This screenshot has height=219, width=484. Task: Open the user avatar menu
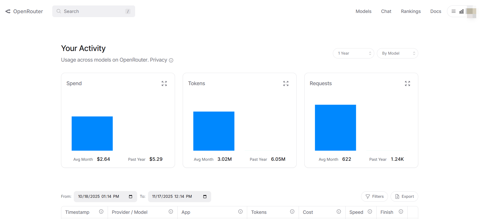(x=471, y=12)
